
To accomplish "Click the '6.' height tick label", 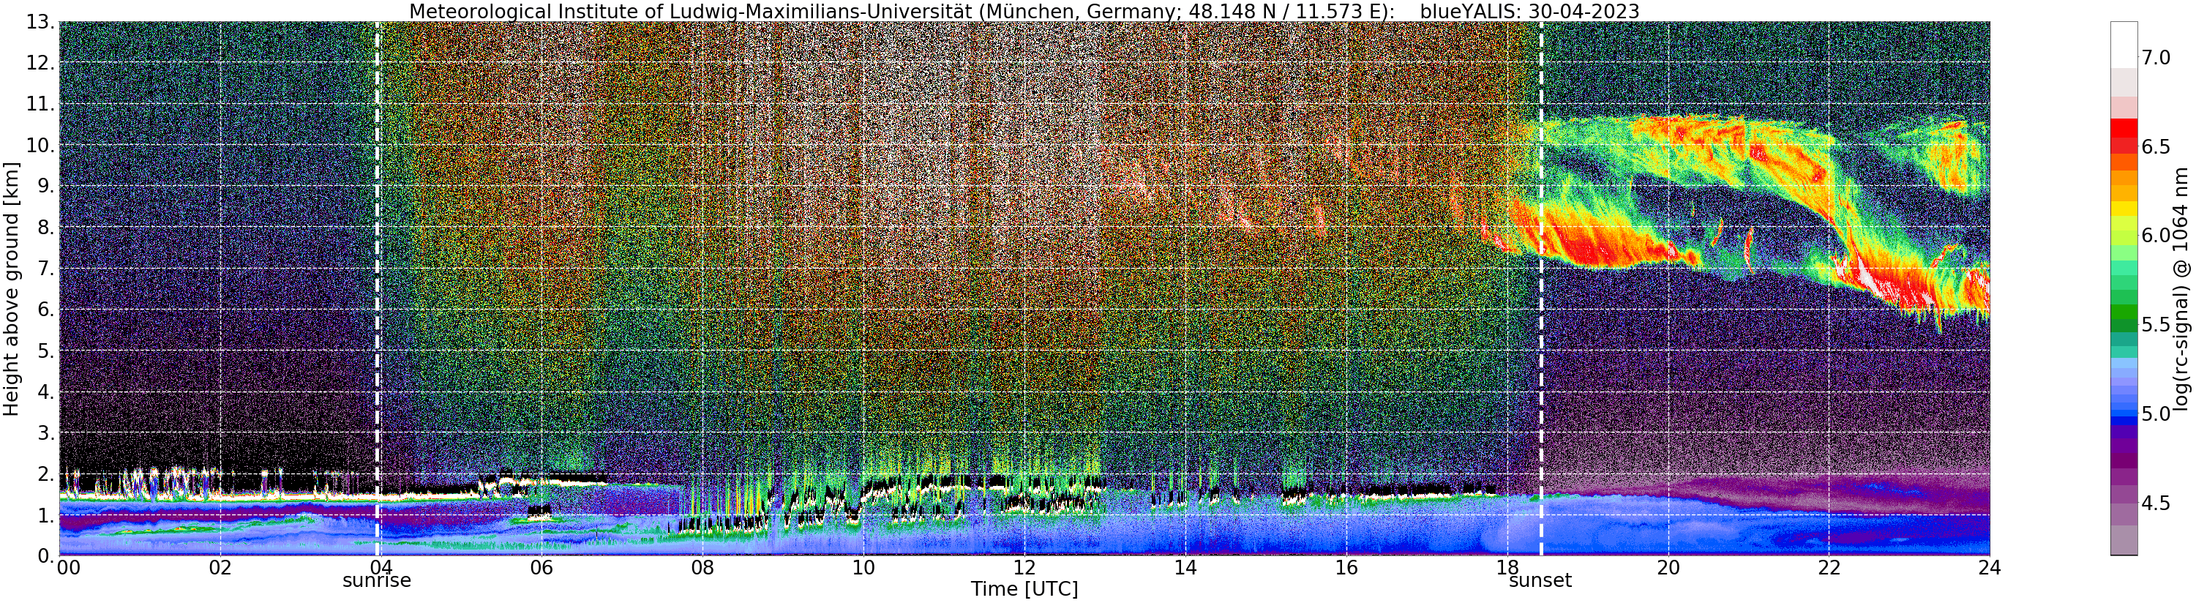I will [45, 309].
